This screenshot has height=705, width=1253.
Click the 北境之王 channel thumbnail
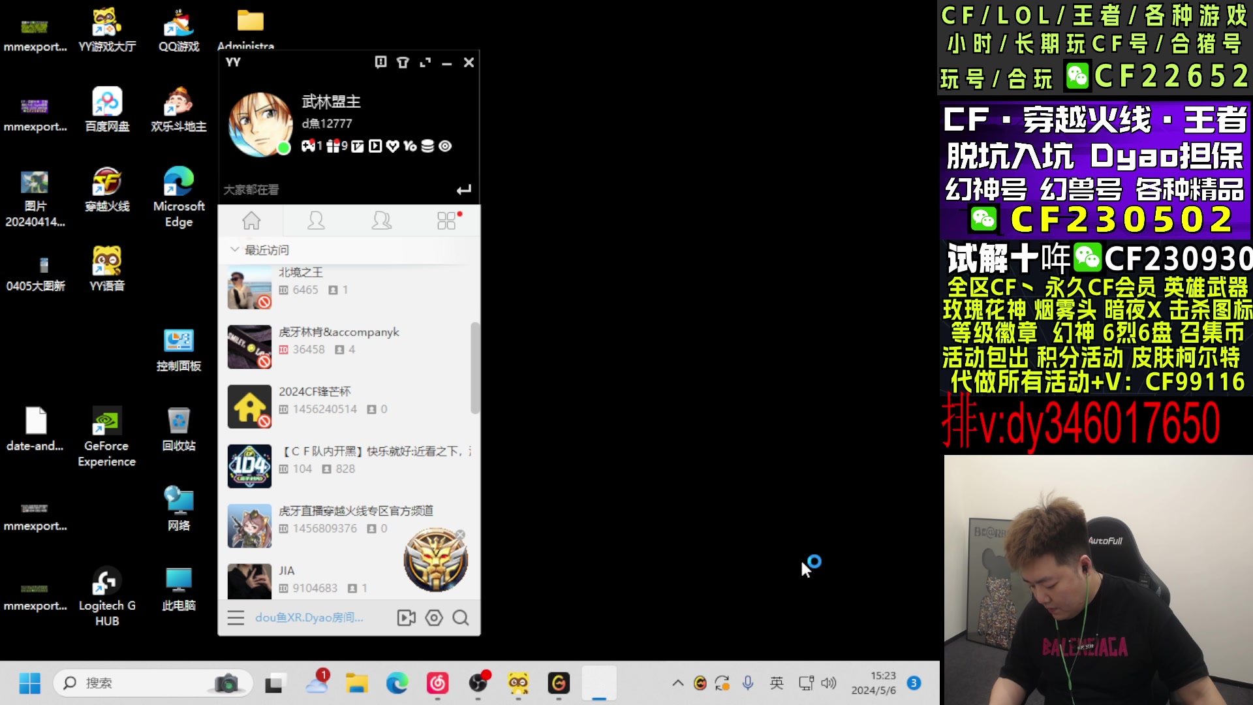point(249,288)
